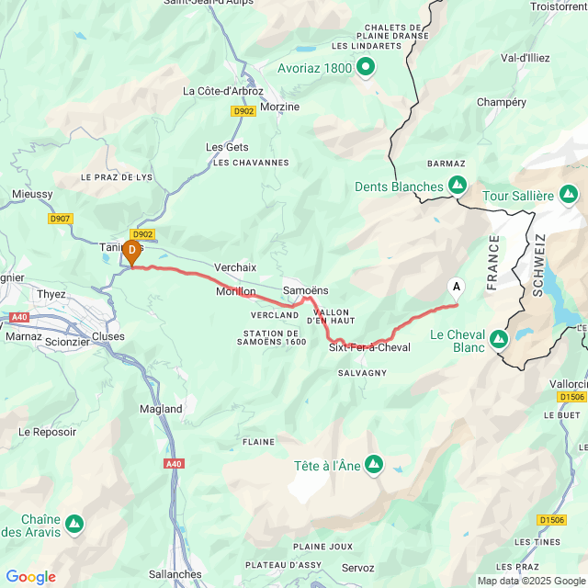Select the Les Gets town label
The image size is (588, 588).
click(227, 147)
